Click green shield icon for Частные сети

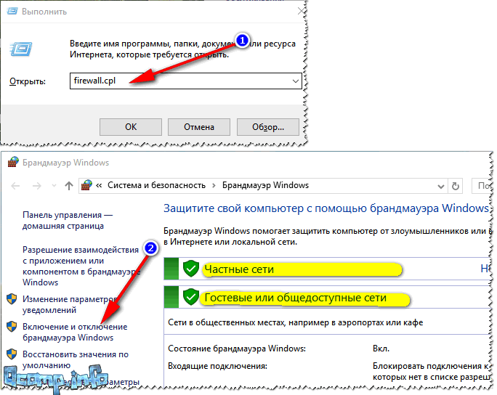point(191,269)
